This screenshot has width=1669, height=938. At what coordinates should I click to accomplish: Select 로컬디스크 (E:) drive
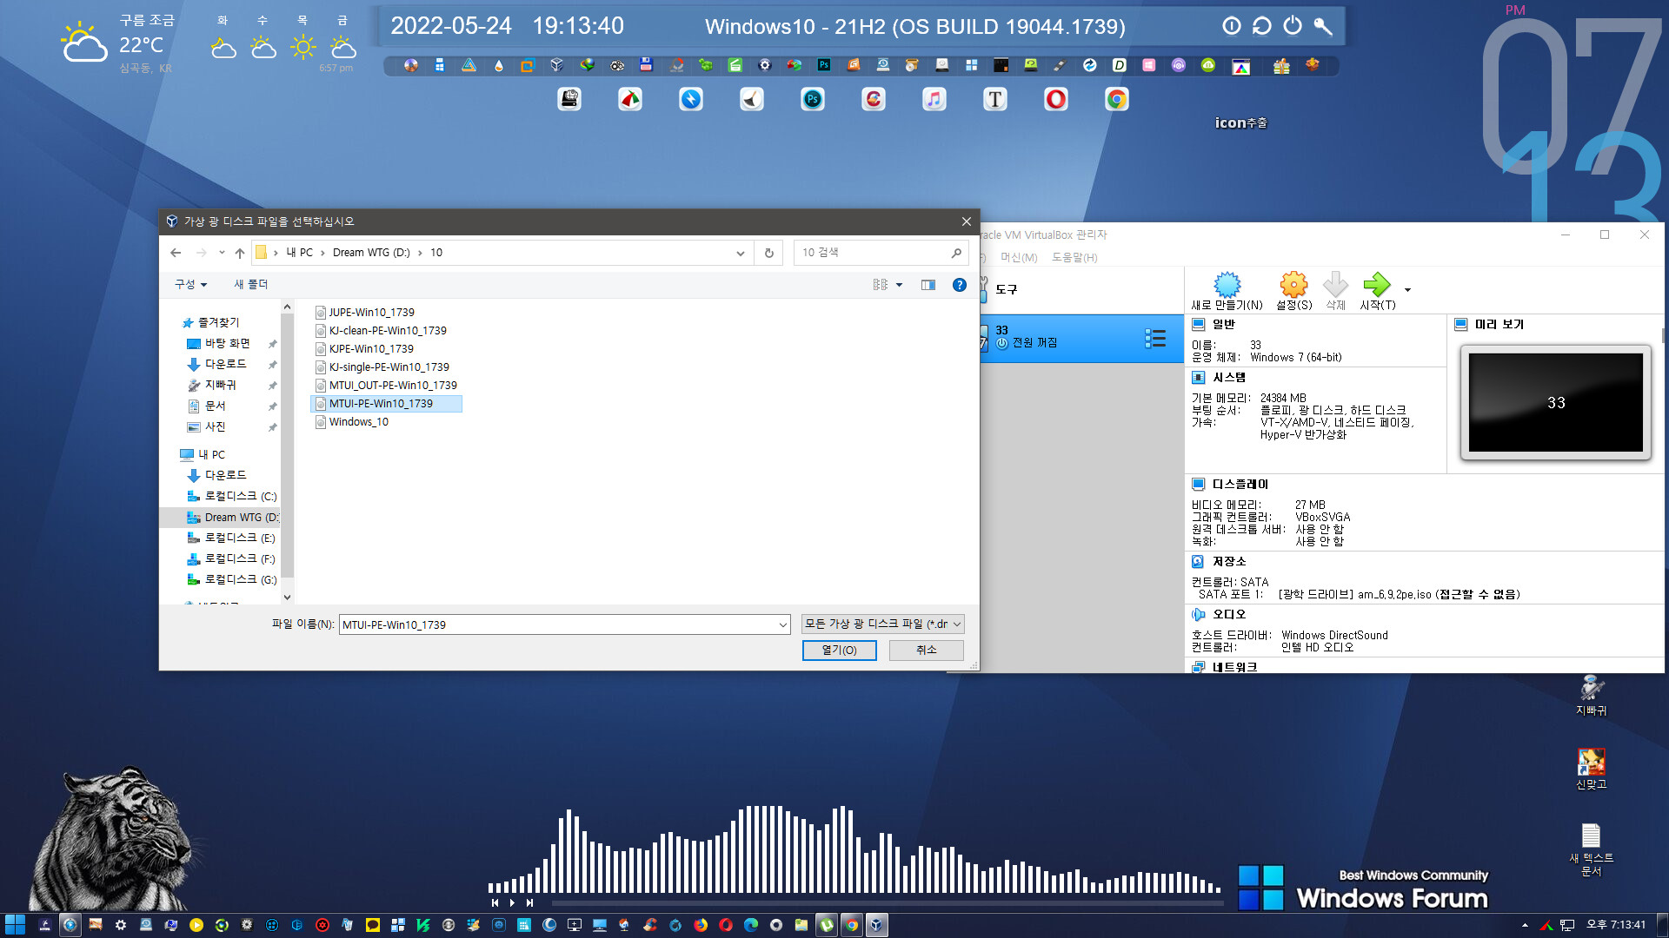[232, 538]
